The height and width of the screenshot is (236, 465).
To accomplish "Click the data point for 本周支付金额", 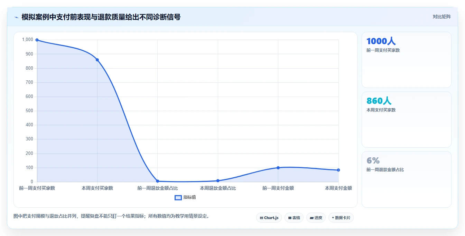I will click(x=338, y=170).
